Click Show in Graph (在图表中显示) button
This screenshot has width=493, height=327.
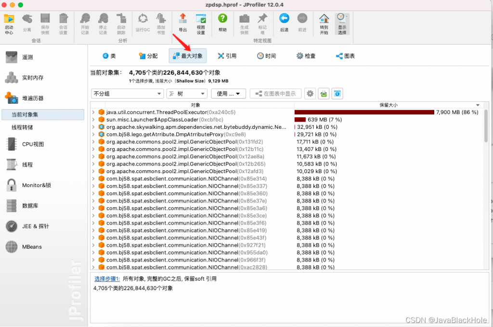[x=275, y=94]
